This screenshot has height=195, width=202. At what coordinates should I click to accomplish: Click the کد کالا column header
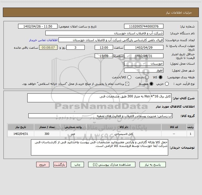(x=174, y=127)
